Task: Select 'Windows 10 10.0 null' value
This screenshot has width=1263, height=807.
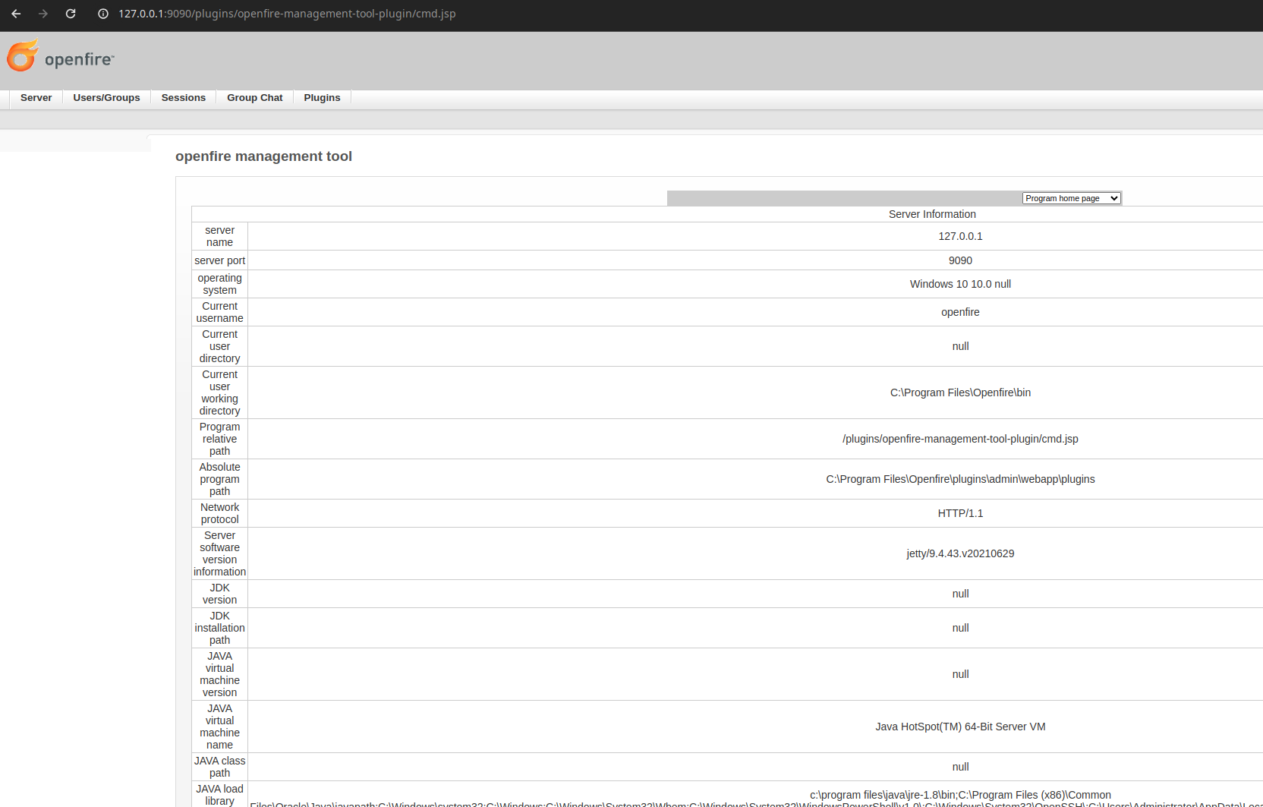Action: [960, 284]
